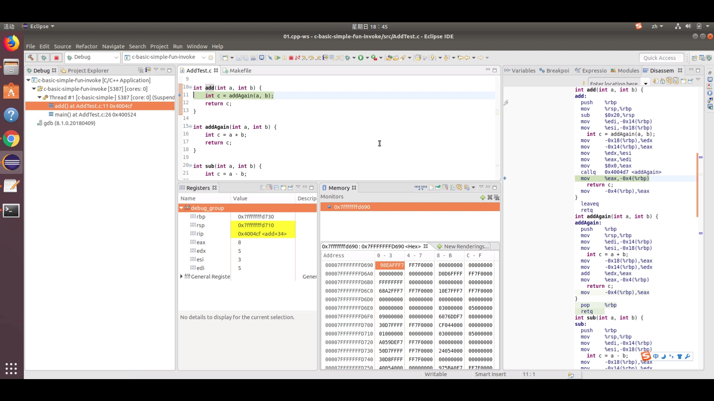Screen dimensions: 714x401
Task: Toggle fold marker on addAgain line 15
Action: [x=190, y=126]
